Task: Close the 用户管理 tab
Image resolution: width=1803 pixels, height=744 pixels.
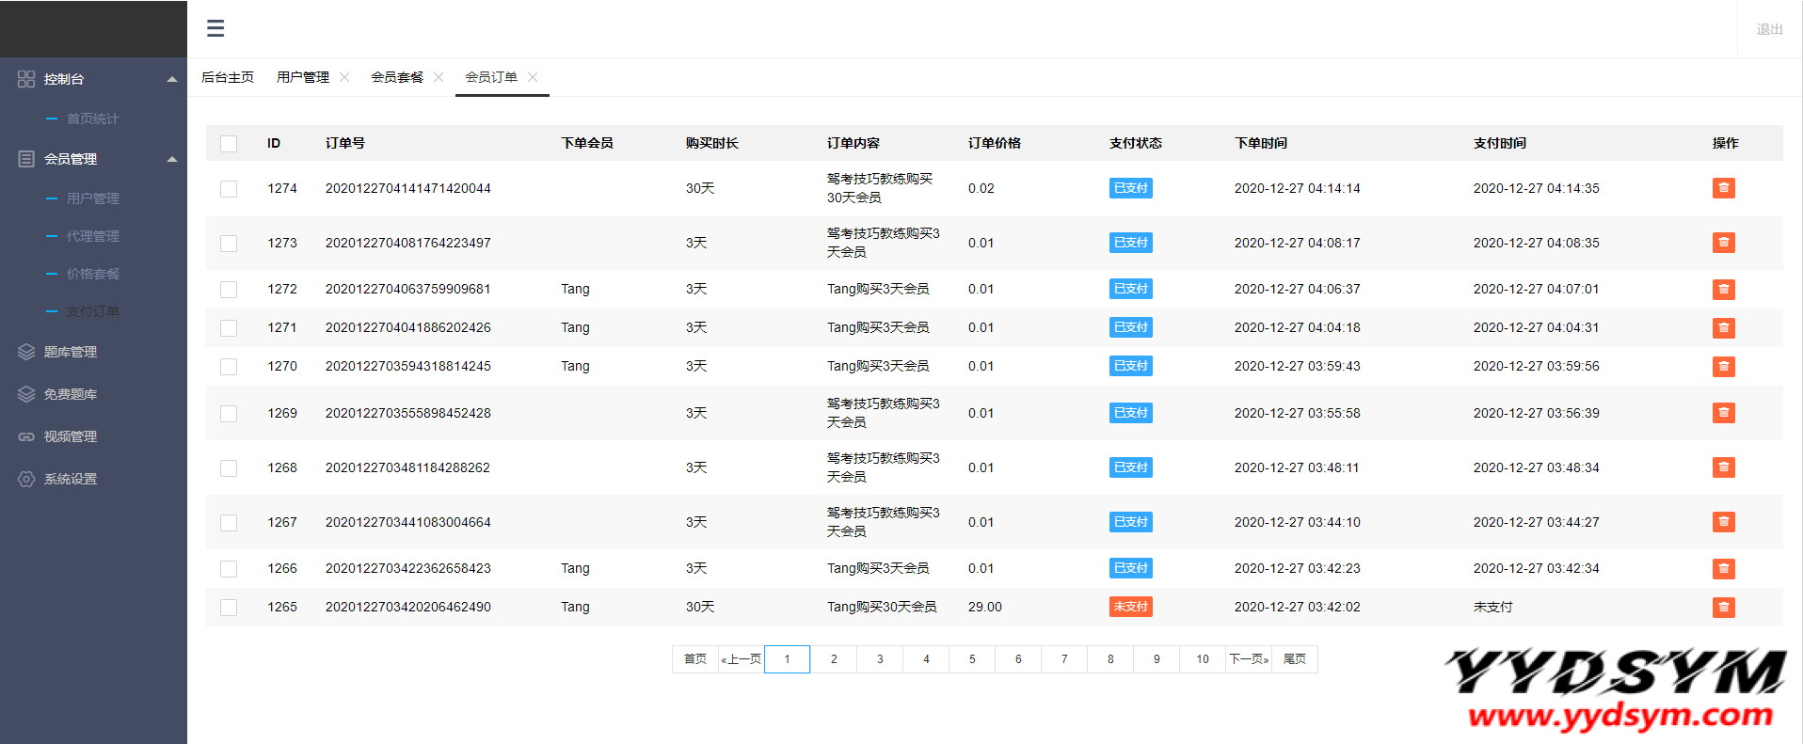Action: 344,77
